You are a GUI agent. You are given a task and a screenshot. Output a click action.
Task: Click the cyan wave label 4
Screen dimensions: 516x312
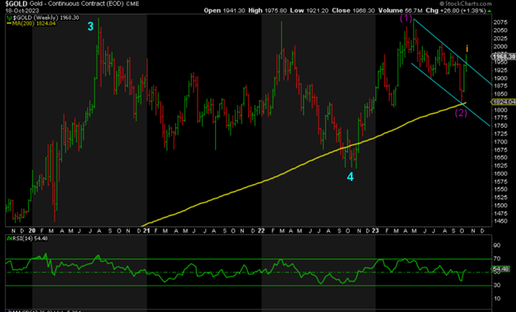click(350, 177)
